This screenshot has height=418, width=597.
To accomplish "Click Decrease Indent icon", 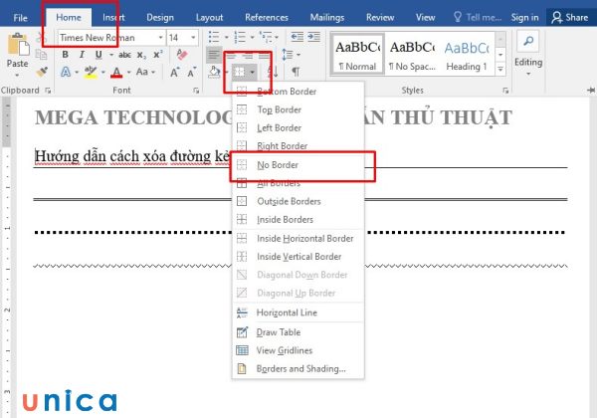I will click(x=297, y=37).
